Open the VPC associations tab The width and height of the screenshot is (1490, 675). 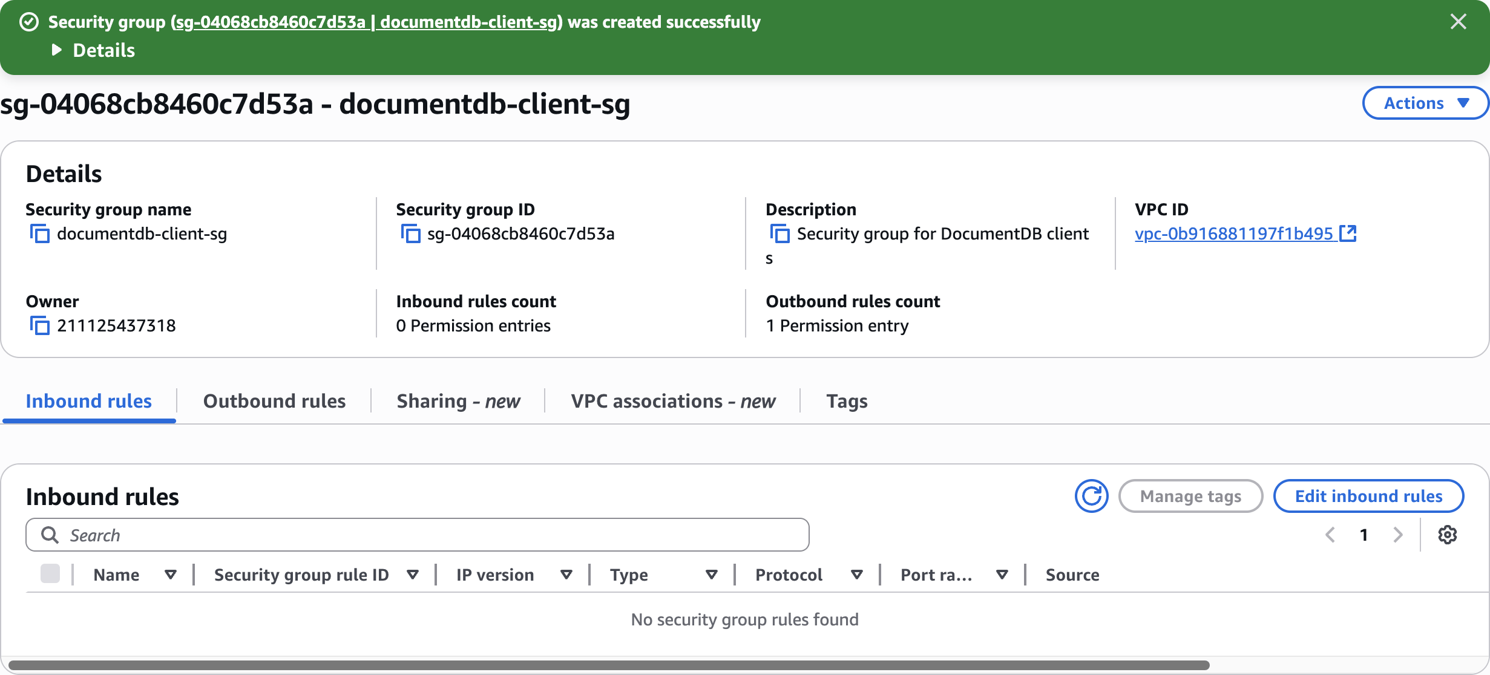[x=673, y=401]
